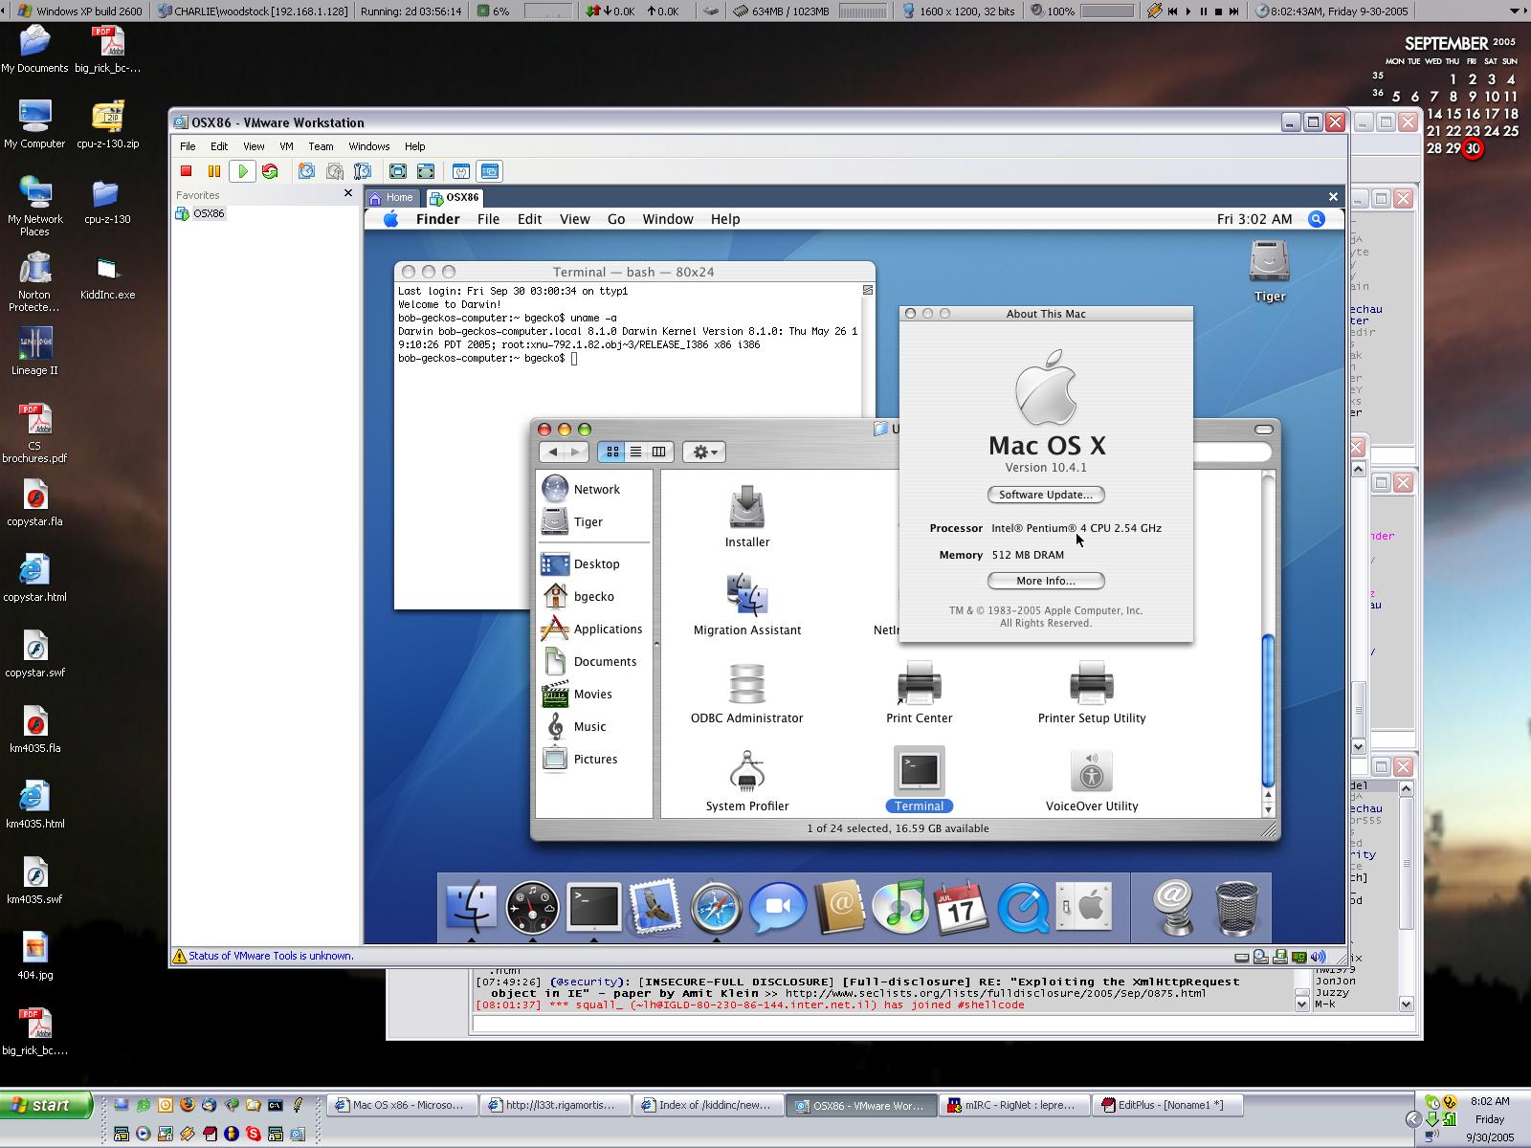Screen dimensions: 1531x1148
Task: Close the Favorites sidebar panel
Action: pyautogui.click(x=348, y=193)
